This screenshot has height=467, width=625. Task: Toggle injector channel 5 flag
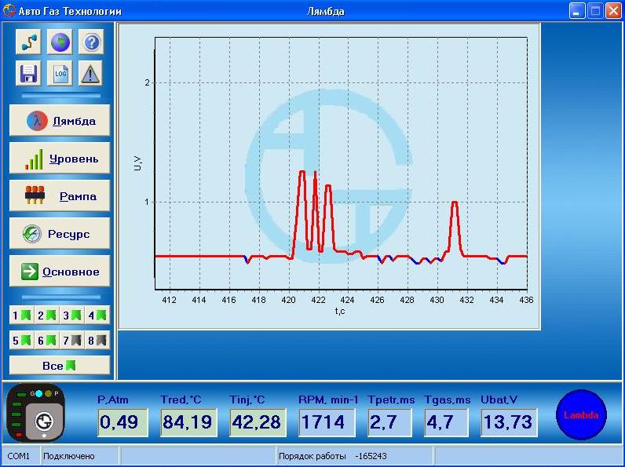22,341
